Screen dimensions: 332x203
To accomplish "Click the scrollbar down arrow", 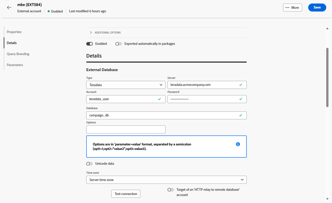I will [327, 199].
